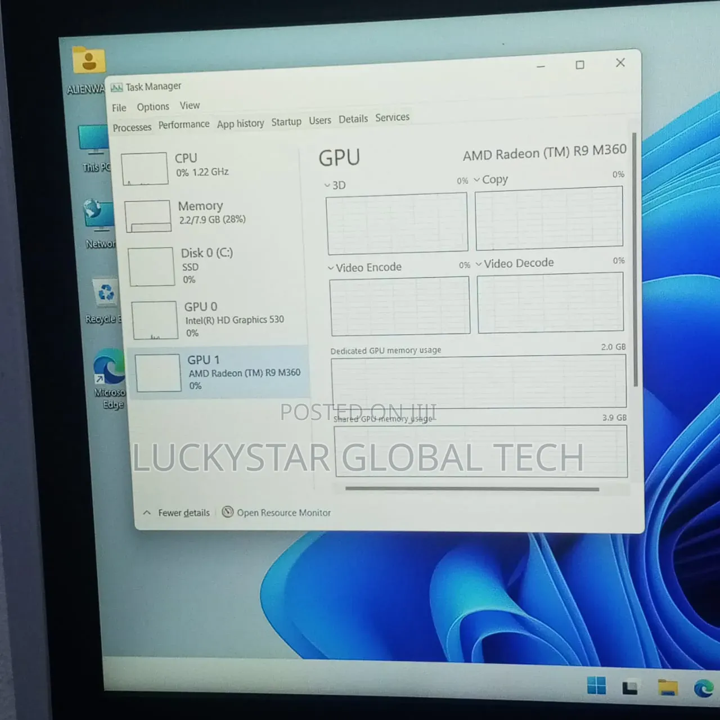Click the Resource Monitor gauge icon
Viewport: 720px width, 720px height.
click(228, 512)
